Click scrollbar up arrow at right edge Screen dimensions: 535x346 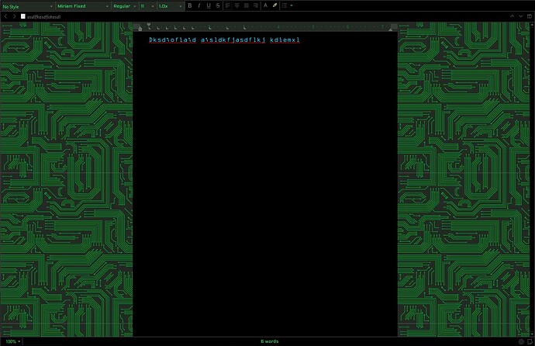click(532, 25)
